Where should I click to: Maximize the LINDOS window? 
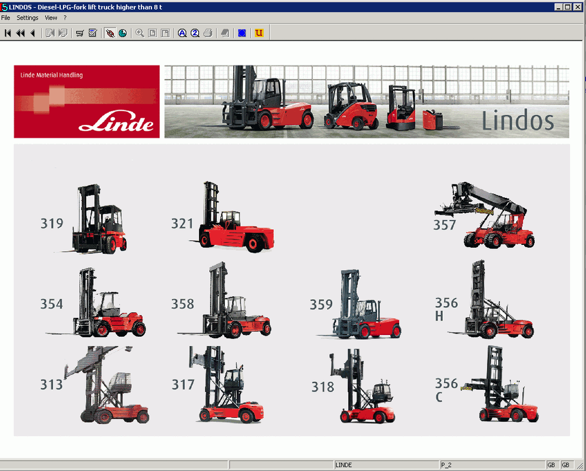click(567, 7)
